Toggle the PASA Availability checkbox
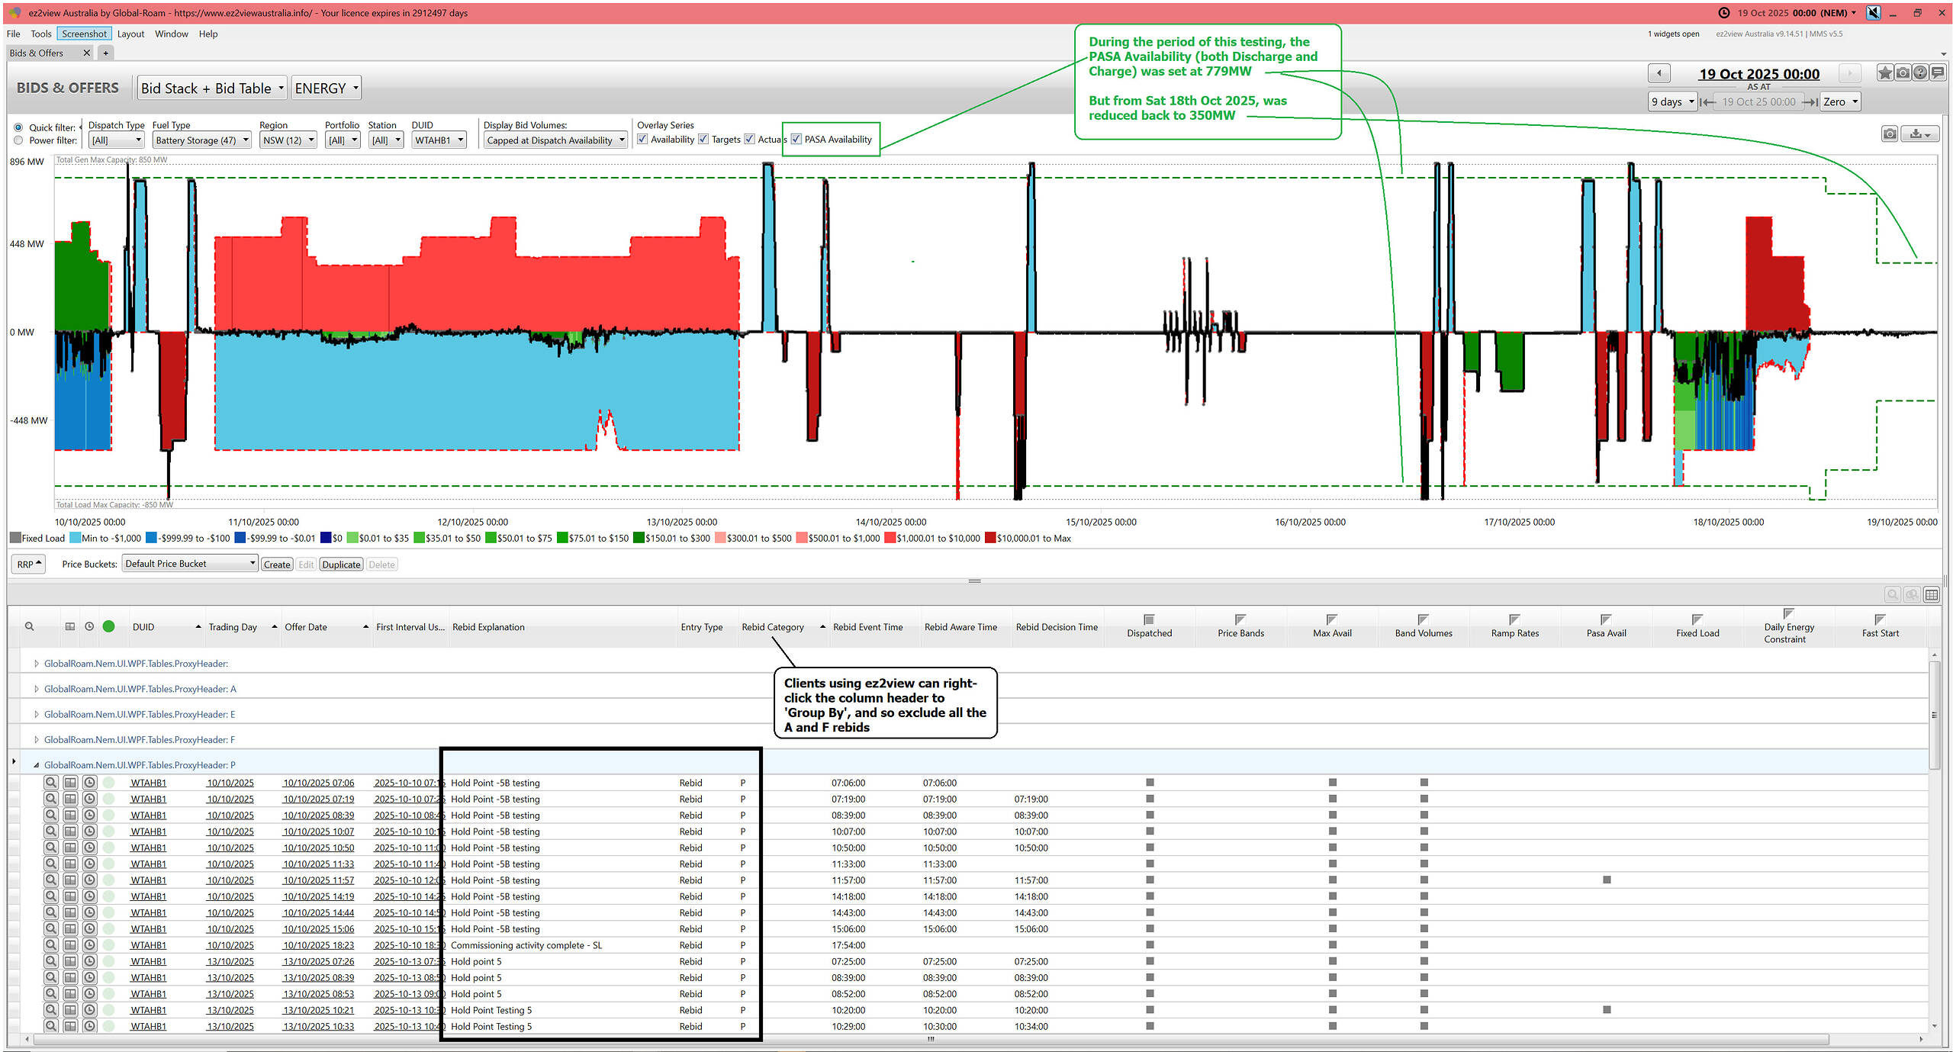The width and height of the screenshot is (1953, 1052). [796, 139]
